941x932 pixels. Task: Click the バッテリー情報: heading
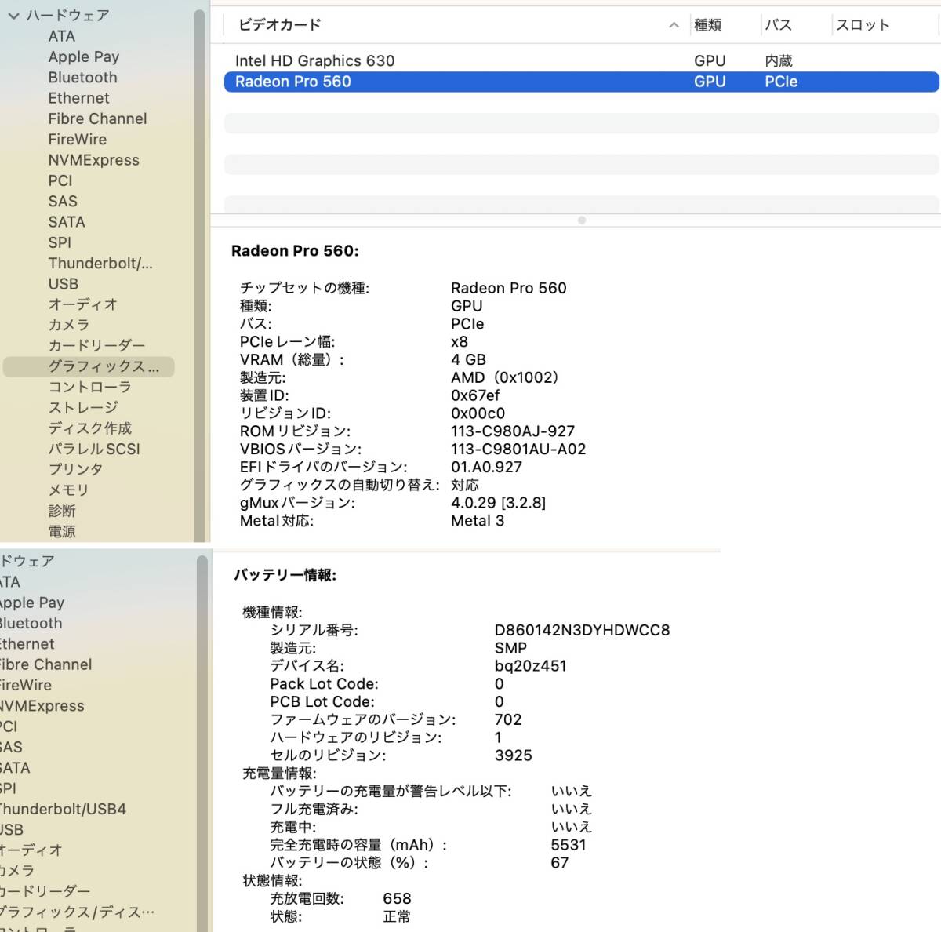[285, 575]
